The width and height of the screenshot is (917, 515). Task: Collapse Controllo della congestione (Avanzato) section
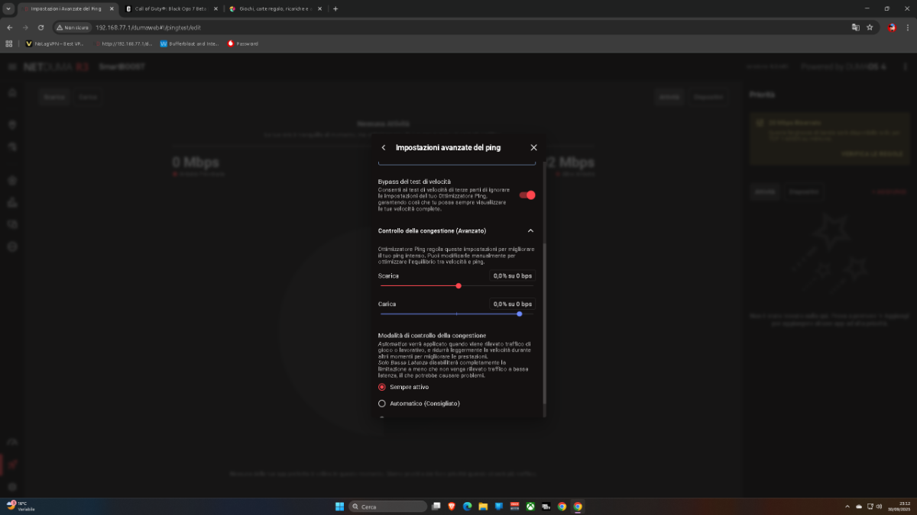point(530,230)
